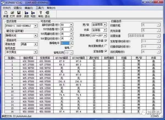Open the 编辑(E) menu
Screen dimensions: 165x120
(x=29, y=8)
